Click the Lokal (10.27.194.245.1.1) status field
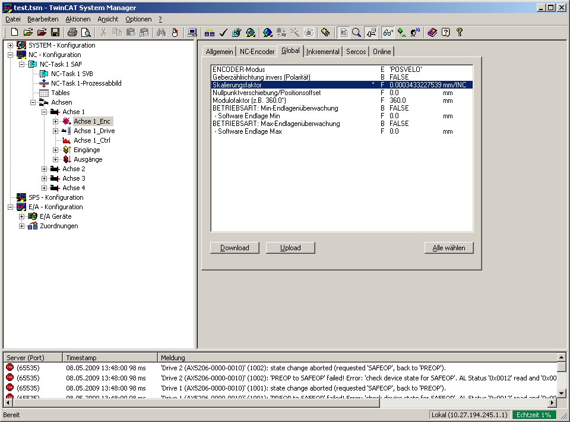The image size is (570, 422). click(469, 415)
